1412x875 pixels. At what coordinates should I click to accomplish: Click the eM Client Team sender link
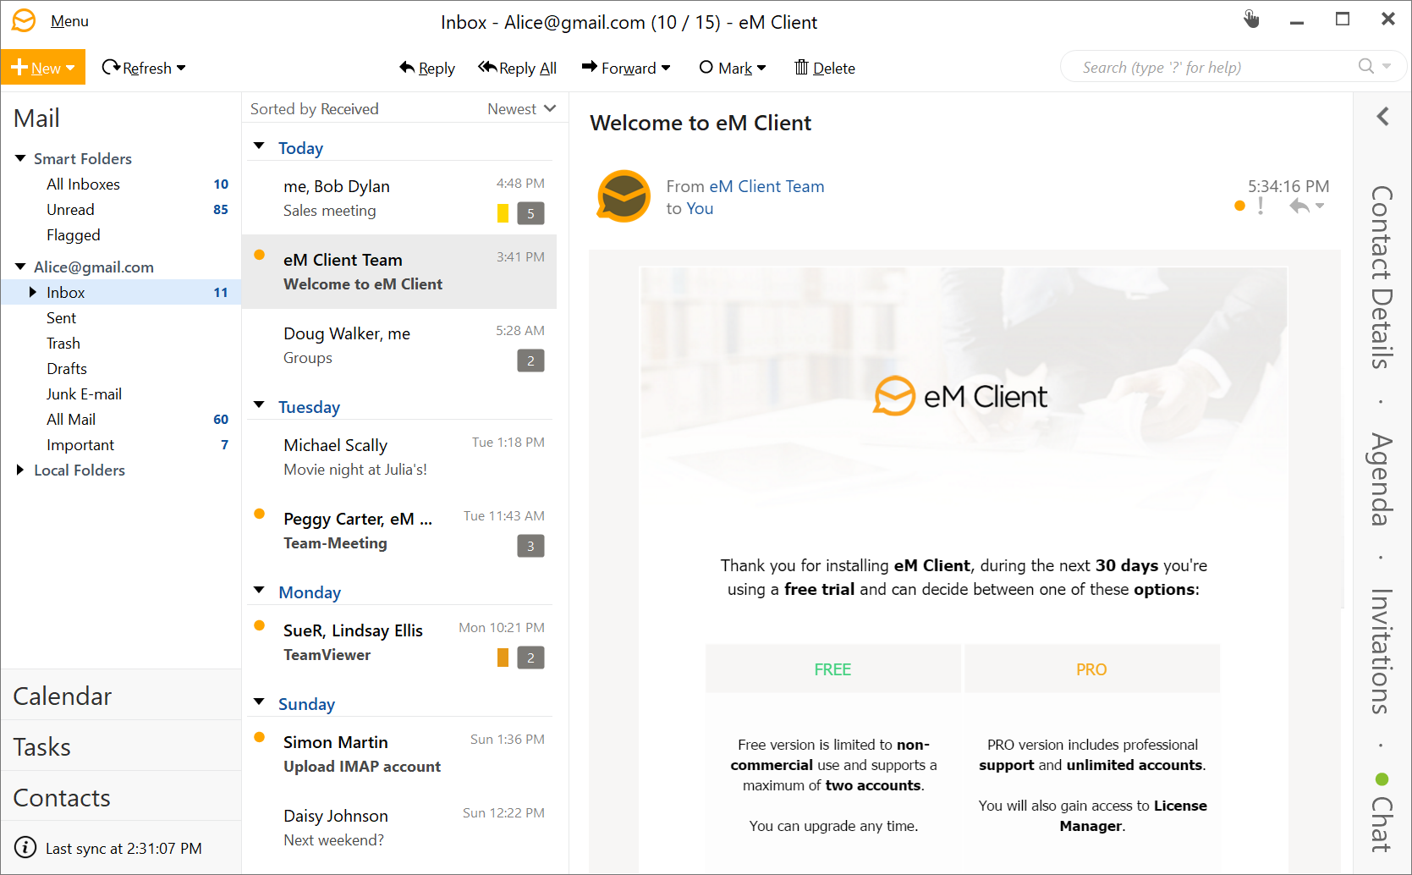point(766,186)
